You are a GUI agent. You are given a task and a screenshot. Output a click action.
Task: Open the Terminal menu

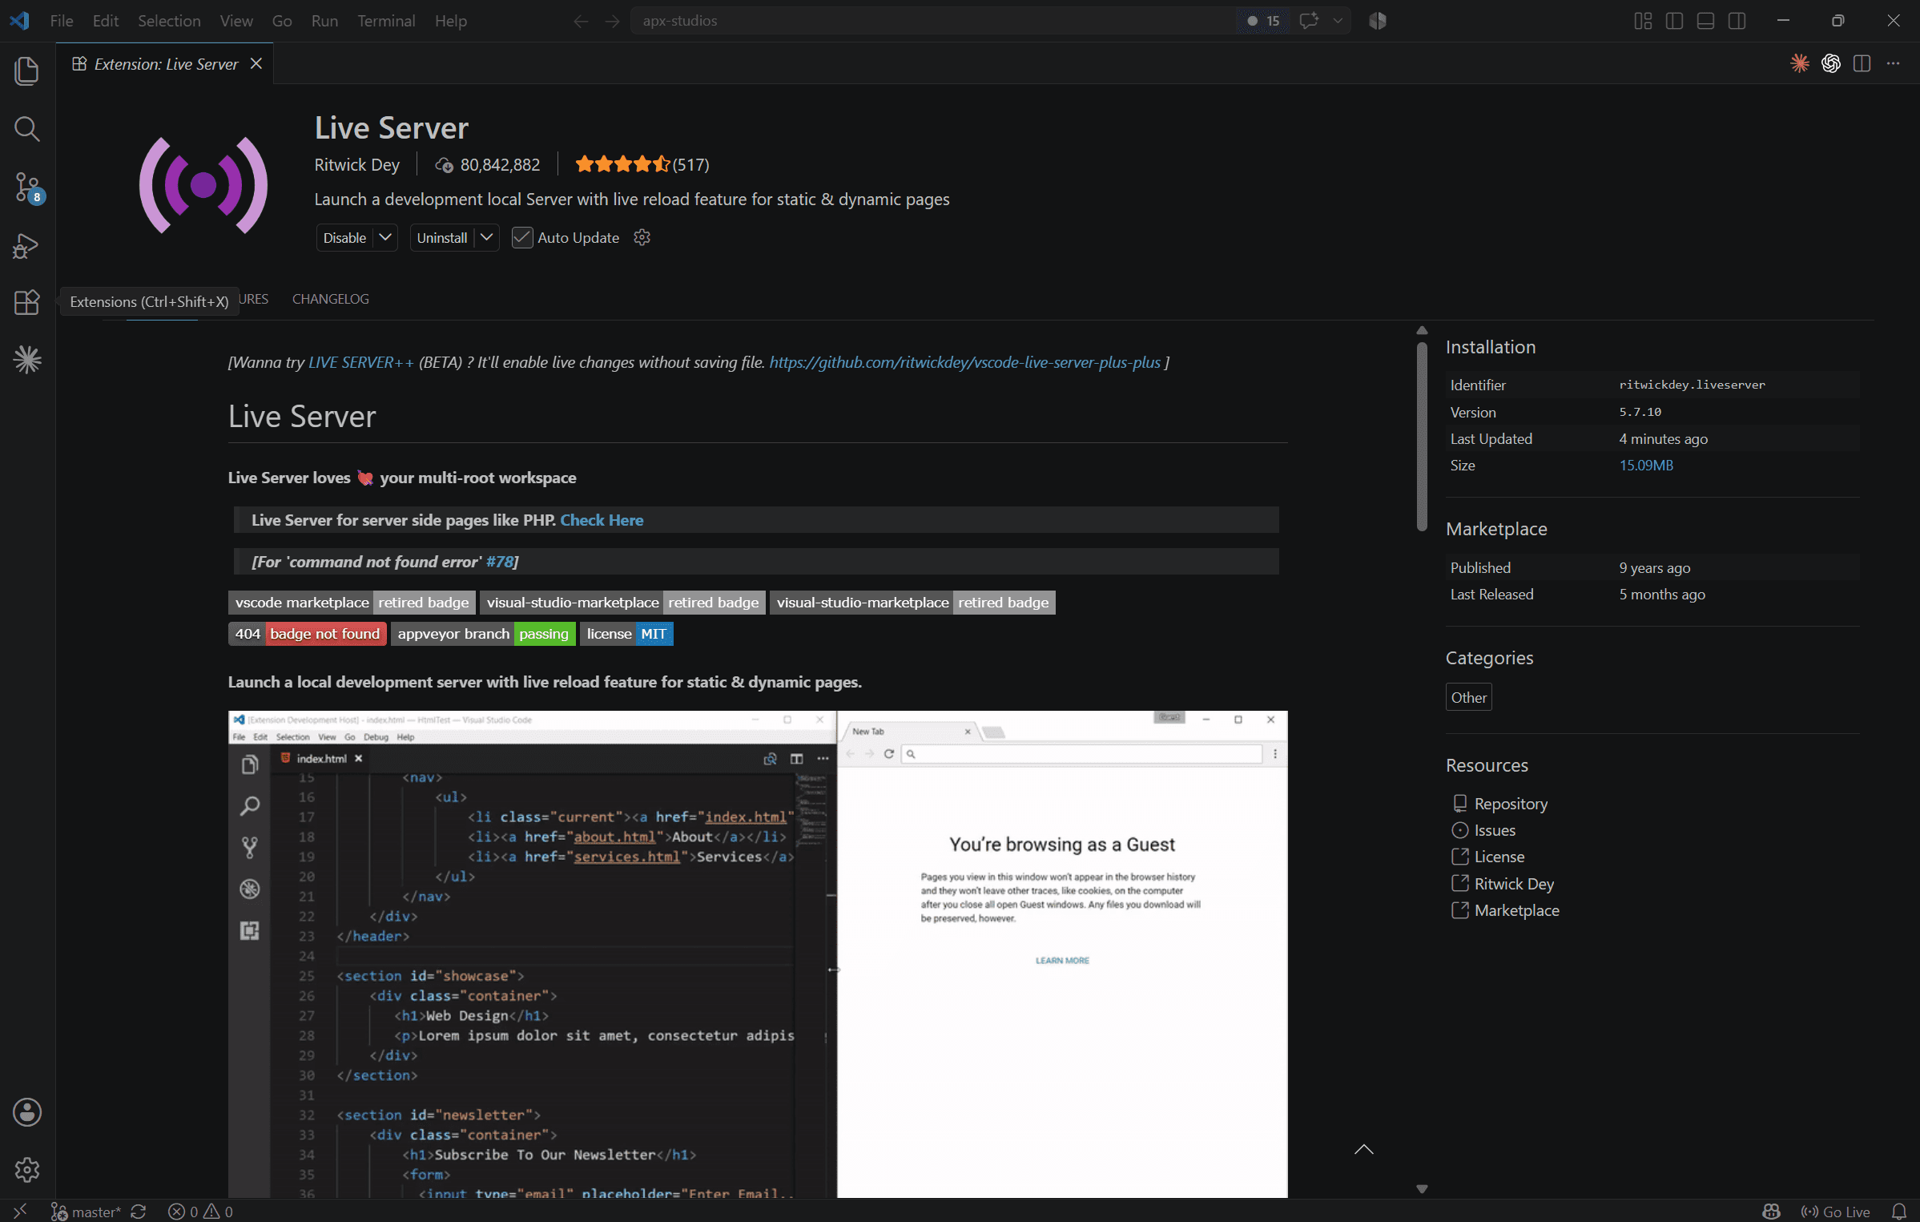[x=386, y=21]
